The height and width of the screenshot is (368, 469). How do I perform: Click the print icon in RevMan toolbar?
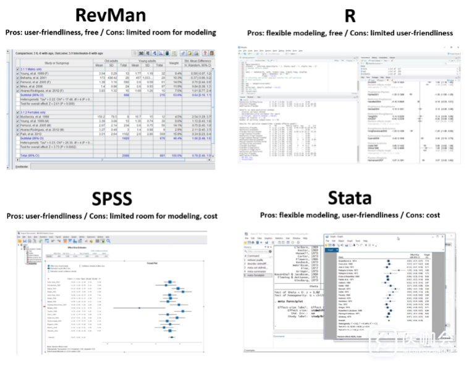click(195, 53)
